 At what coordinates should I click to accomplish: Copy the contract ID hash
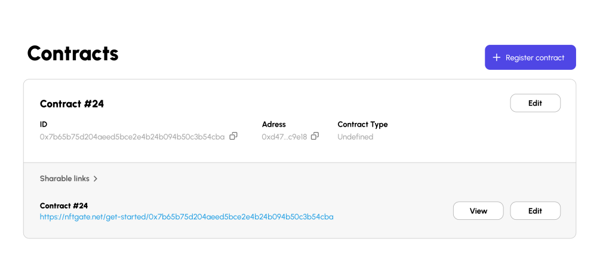(x=233, y=136)
